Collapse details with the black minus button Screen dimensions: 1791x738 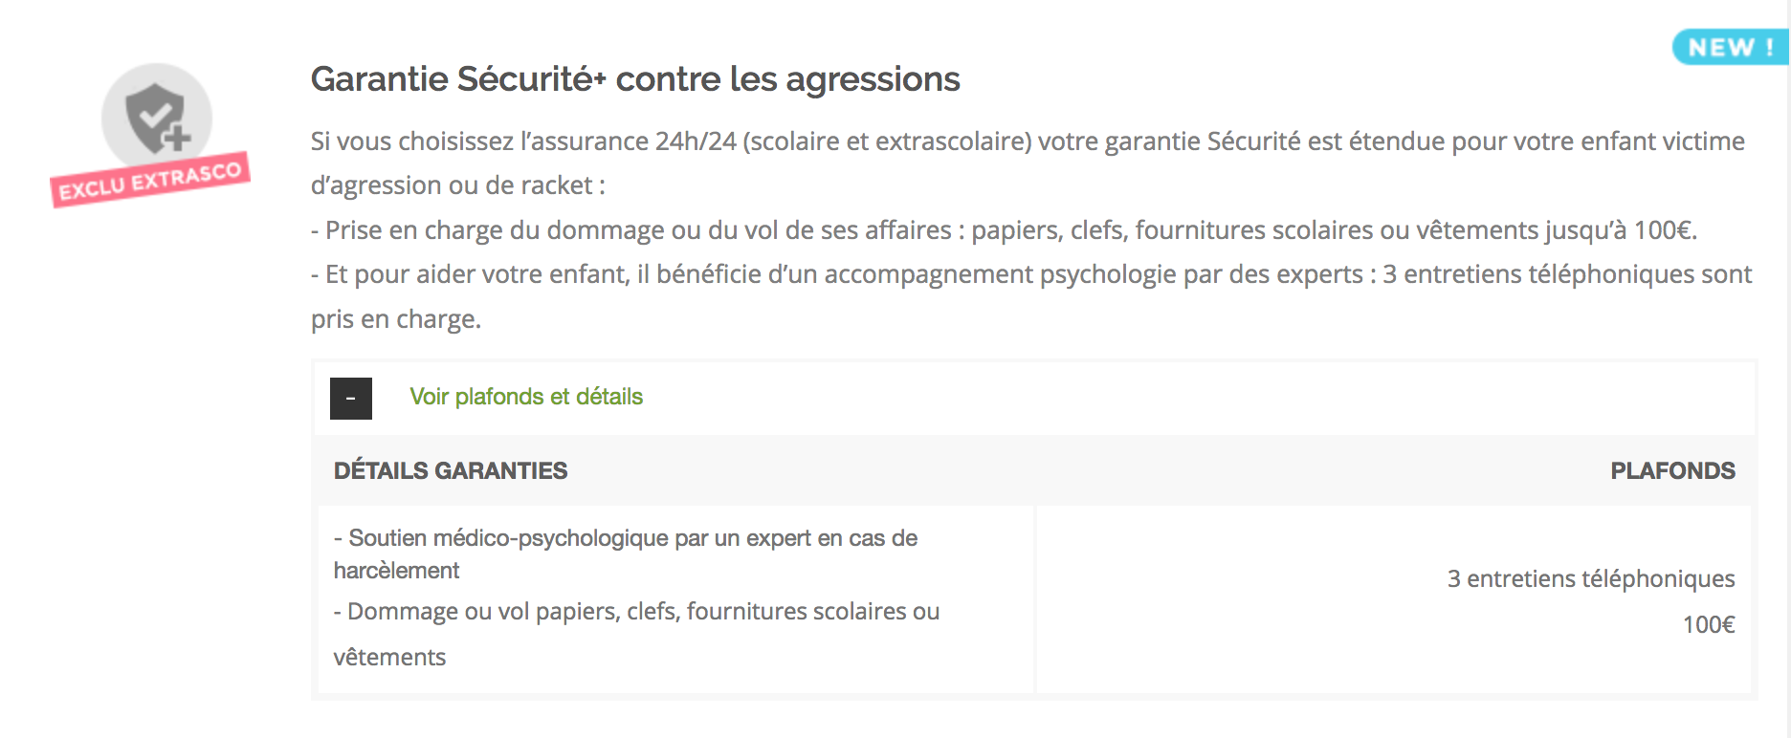click(x=351, y=399)
